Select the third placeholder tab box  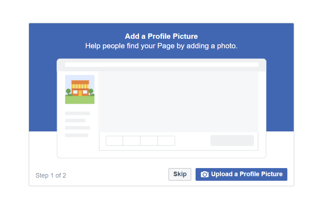point(149,141)
